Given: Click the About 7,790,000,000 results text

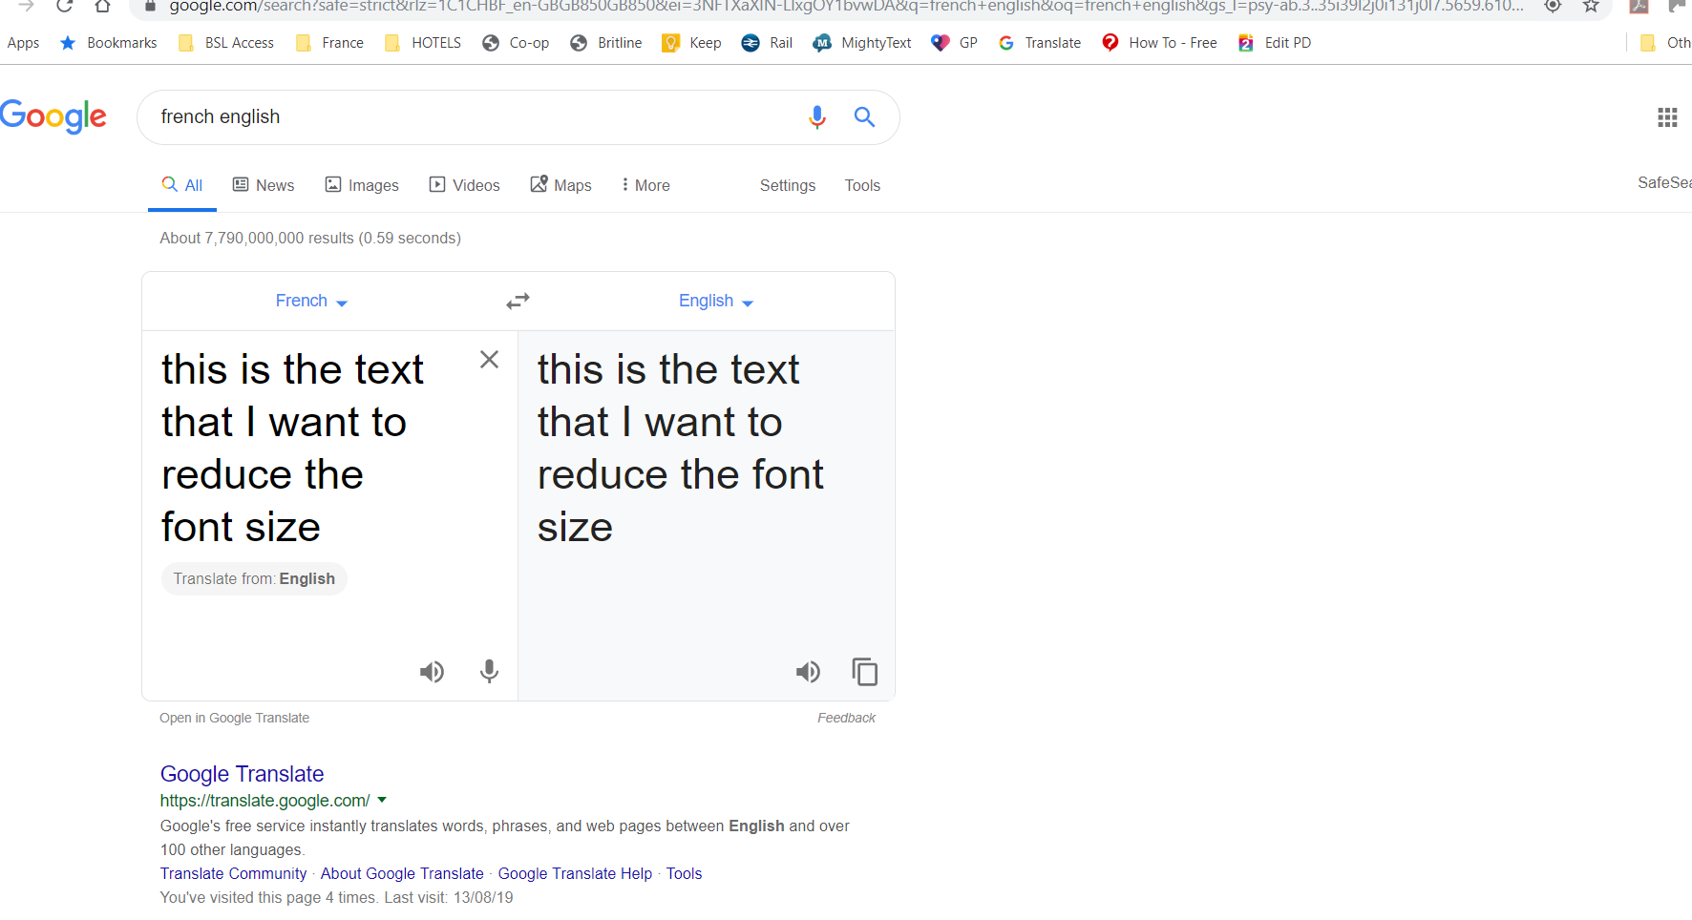Looking at the screenshot, I should pos(310,238).
